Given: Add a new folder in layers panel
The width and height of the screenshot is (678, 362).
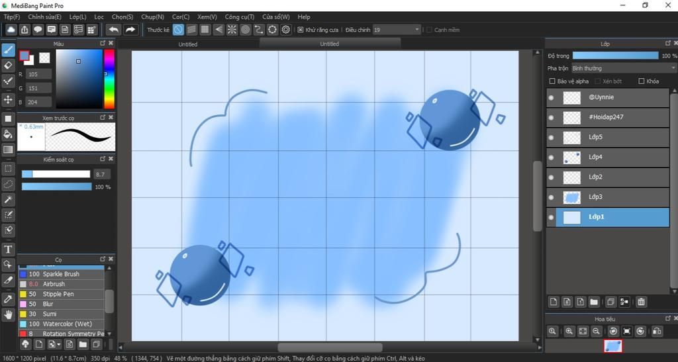Looking at the screenshot, I should click(x=594, y=302).
